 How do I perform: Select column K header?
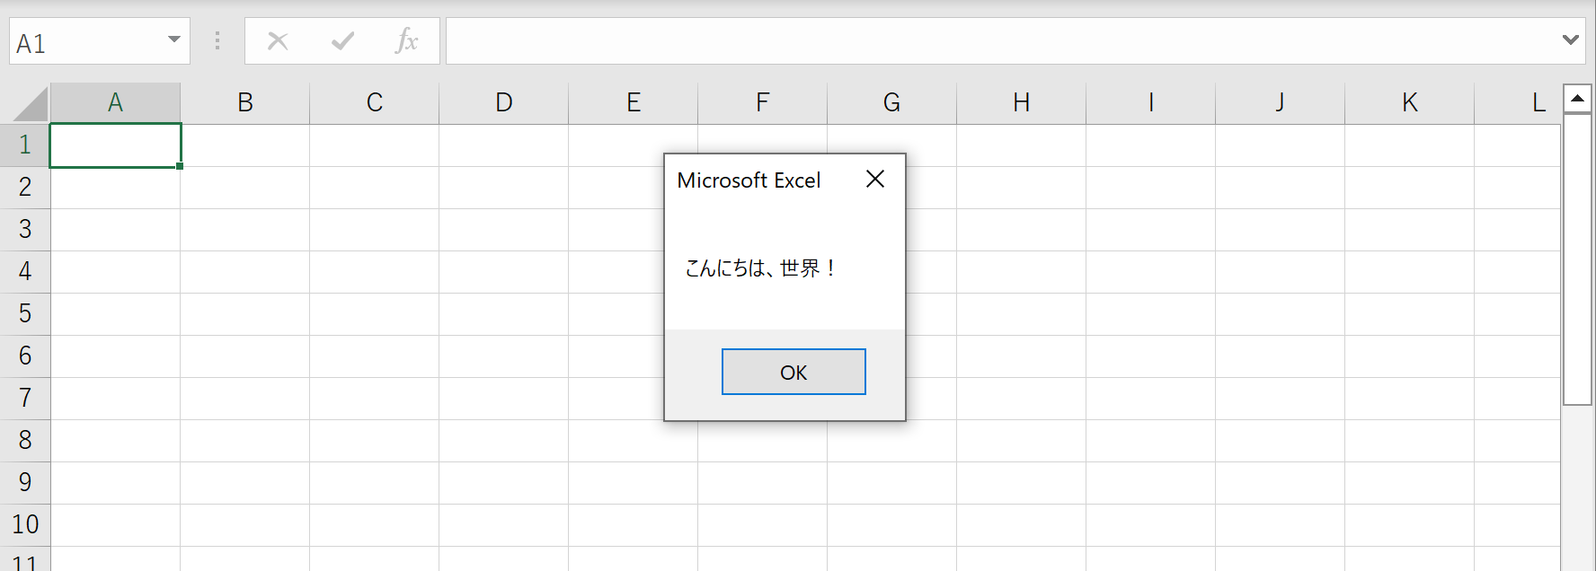coord(1409,103)
